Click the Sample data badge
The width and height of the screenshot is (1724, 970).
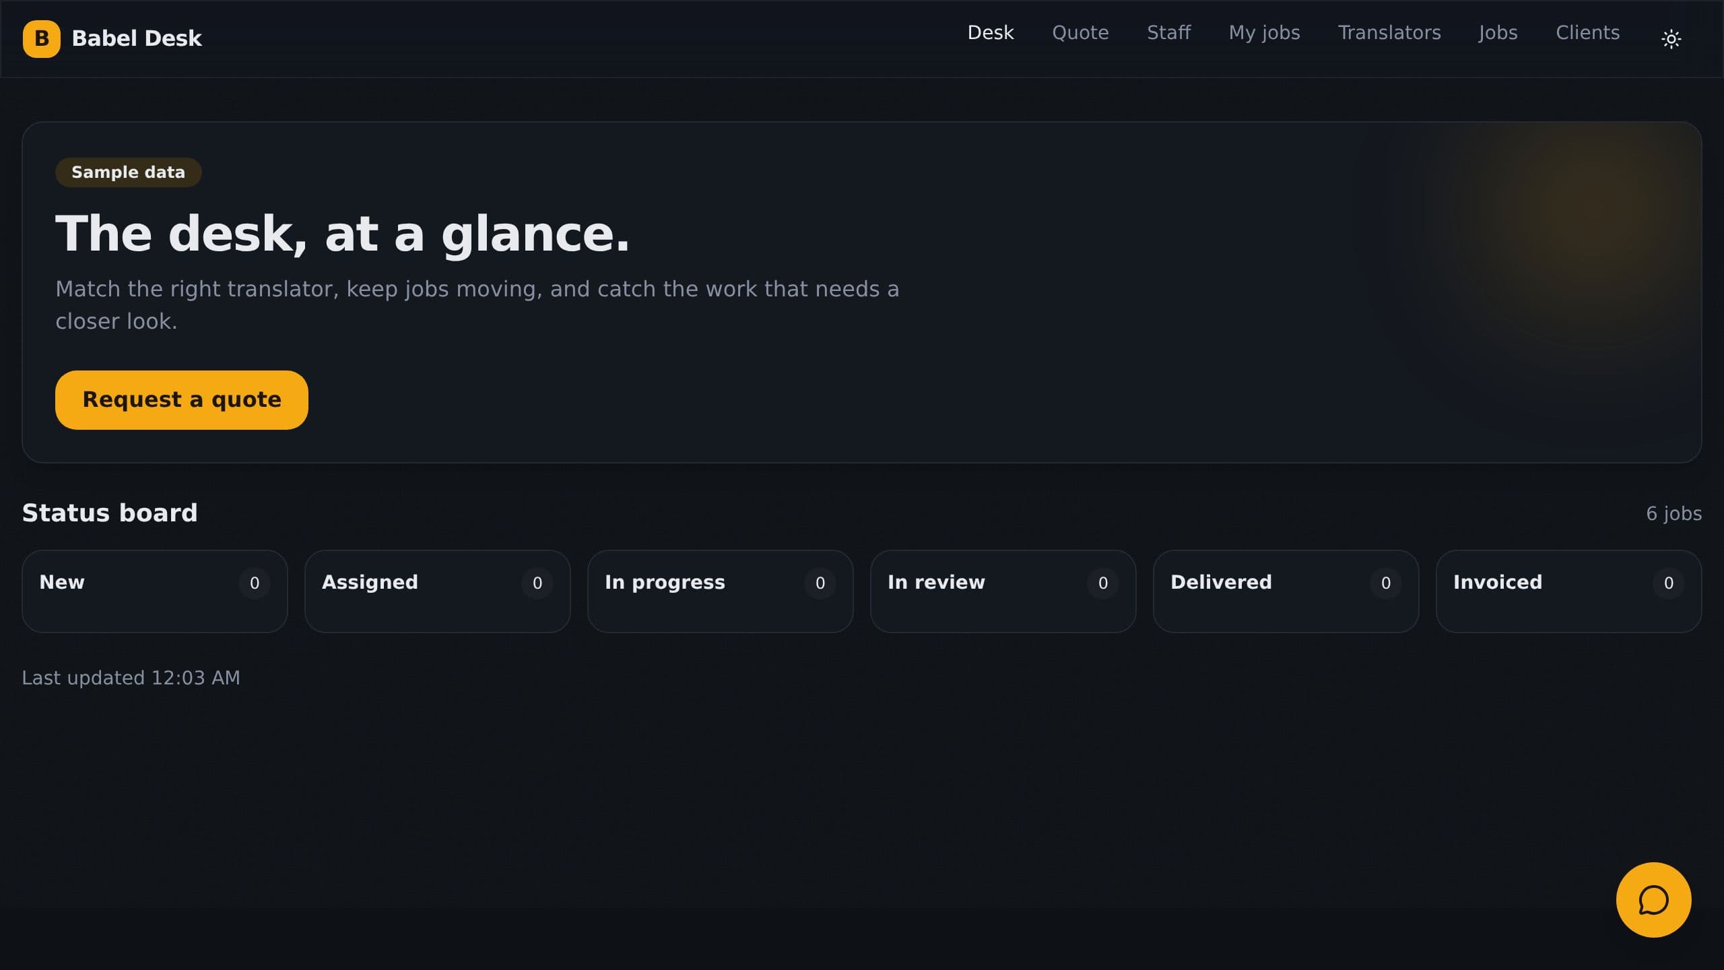click(x=128, y=172)
